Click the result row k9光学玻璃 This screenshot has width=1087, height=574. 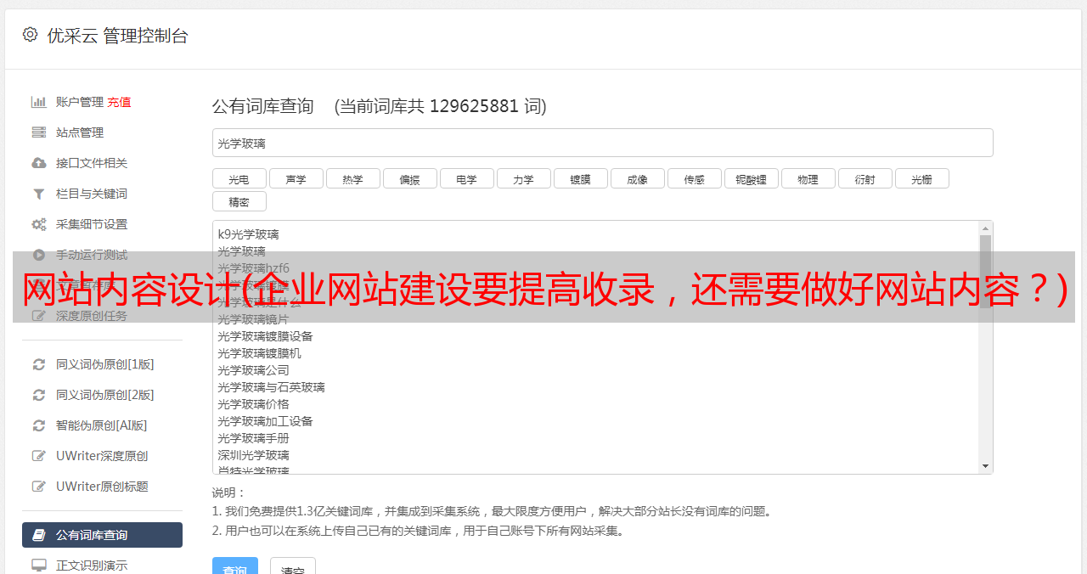248,234
